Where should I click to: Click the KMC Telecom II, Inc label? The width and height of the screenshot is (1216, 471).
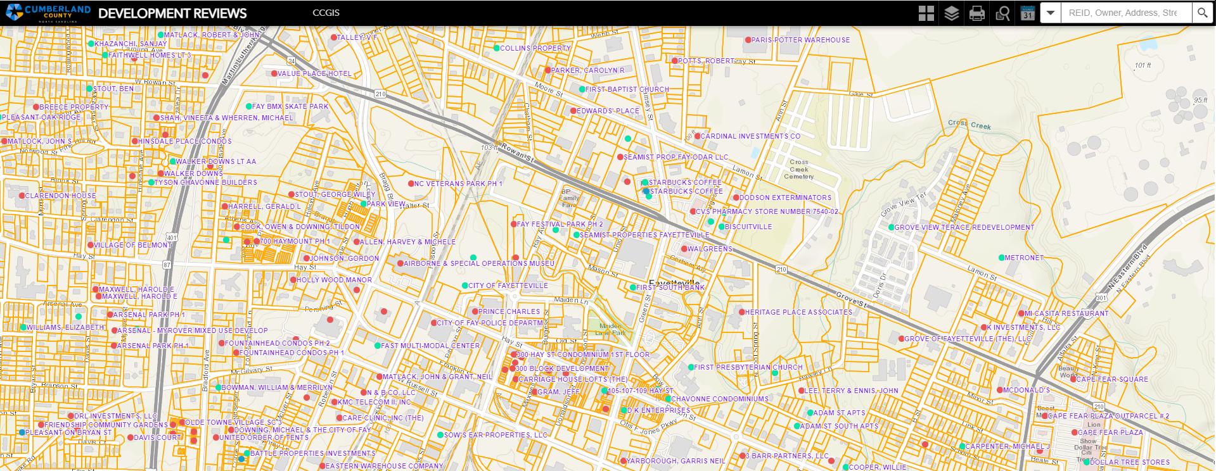coord(374,402)
